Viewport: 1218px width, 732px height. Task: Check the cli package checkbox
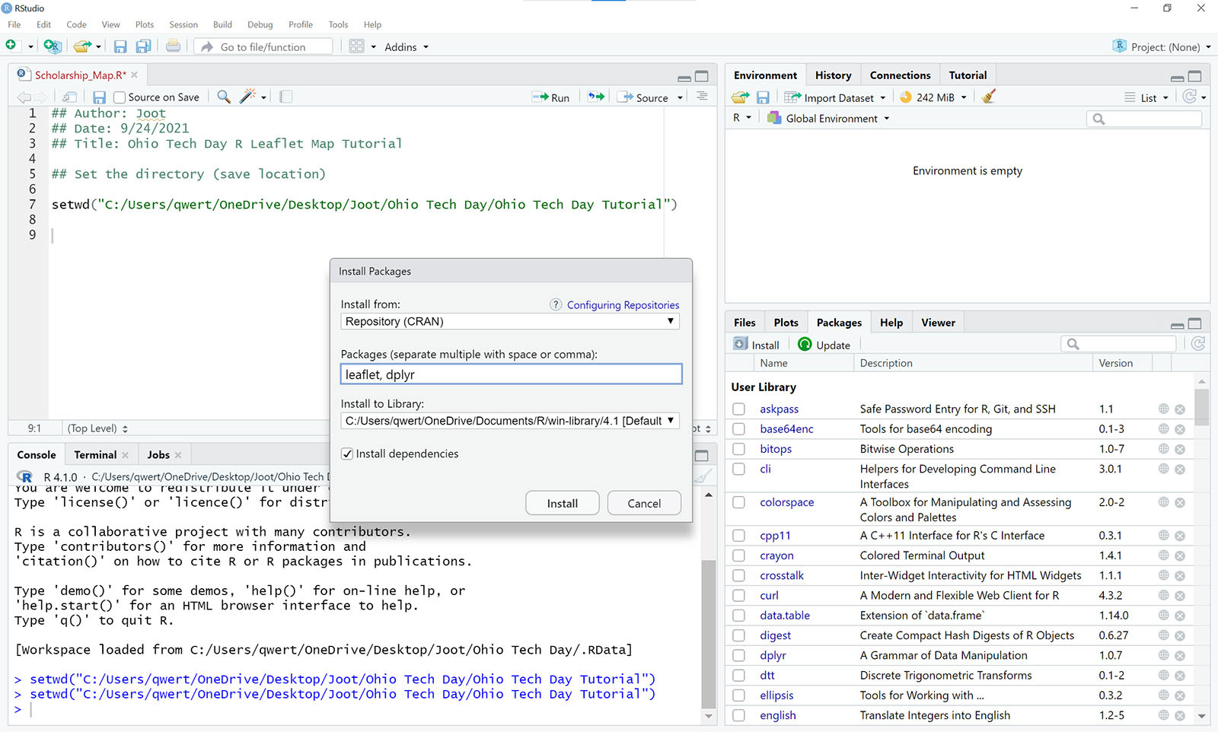coord(738,469)
